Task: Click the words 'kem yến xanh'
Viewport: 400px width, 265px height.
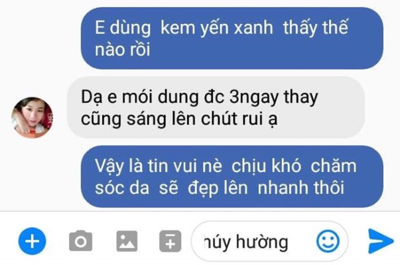Action: [x=216, y=28]
